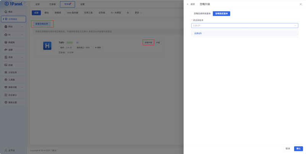Select Web 服务器 category filter
Viewport: 306px width, 154px height.
tap(73, 13)
